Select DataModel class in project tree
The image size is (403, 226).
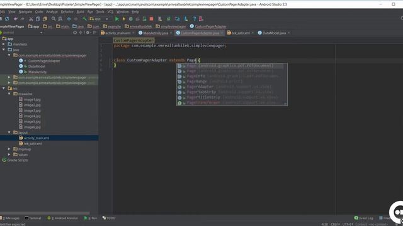pyautogui.click(x=37, y=67)
